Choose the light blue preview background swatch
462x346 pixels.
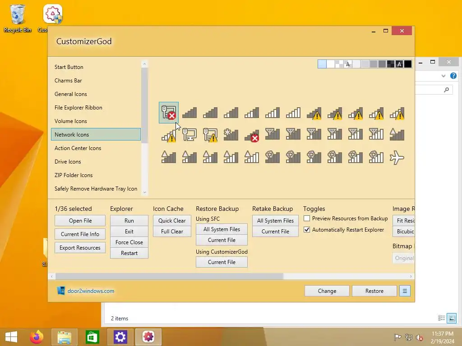click(x=322, y=64)
